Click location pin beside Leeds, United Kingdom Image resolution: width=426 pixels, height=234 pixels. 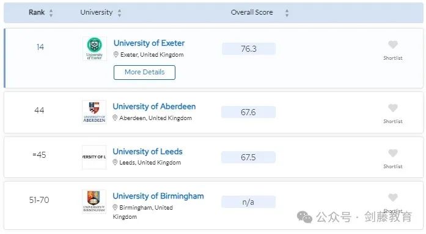(115, 162)
